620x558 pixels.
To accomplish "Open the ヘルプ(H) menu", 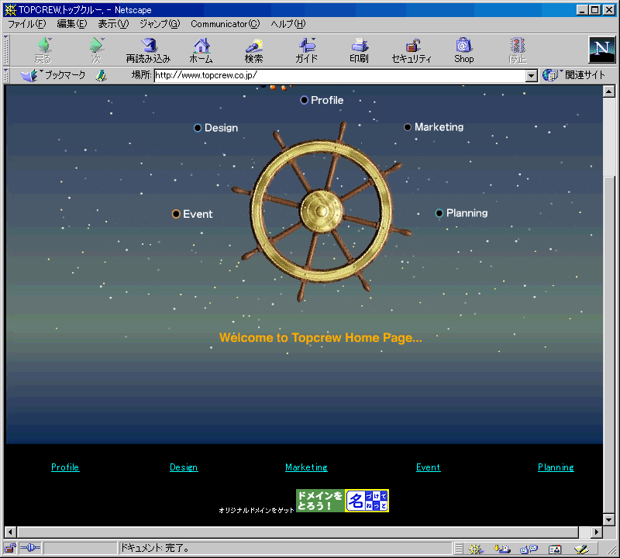I will pyautogui.click(x=288, y=24).
